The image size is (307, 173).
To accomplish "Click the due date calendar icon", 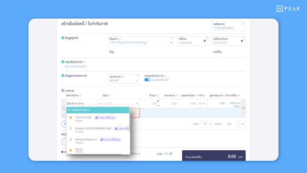I will point(242,41).
